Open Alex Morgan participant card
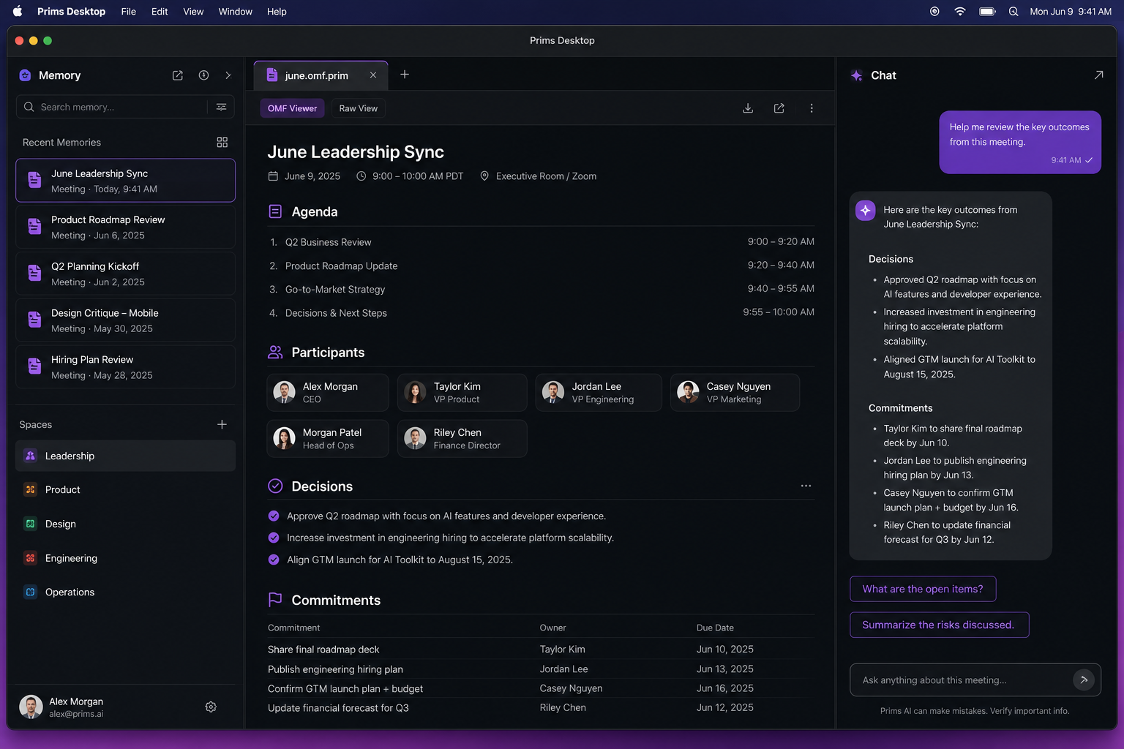The width and height of the screenshot is (1124, 749). coord(328,393)
